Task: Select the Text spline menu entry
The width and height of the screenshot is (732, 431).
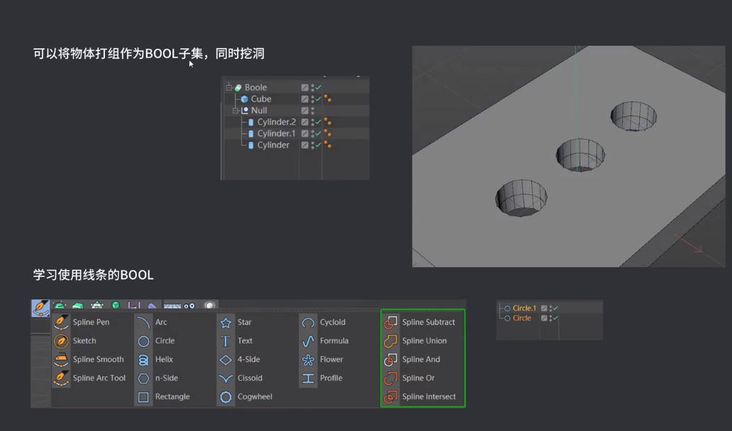Action: 245,341
